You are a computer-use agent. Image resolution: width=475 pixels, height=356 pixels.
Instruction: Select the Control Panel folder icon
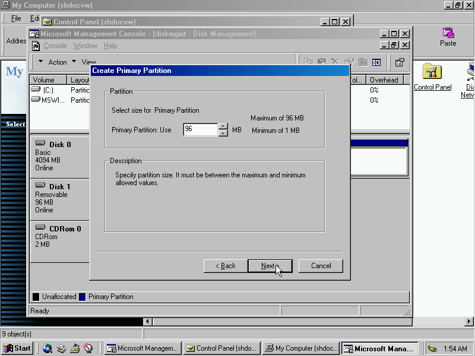coord(432,72)
